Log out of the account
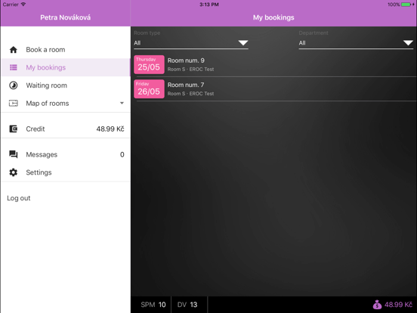Viewport: 417px width, 313px height. click(x=19, y=198)
